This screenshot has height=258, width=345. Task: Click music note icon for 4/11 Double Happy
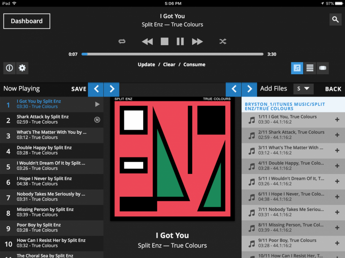[251, 167]
